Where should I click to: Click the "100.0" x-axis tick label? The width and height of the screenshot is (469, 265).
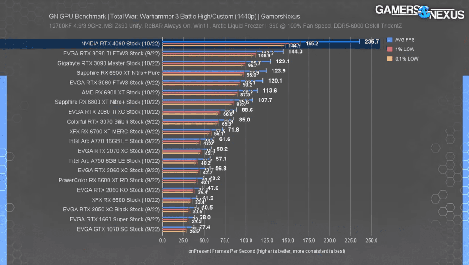pos(246,240)
